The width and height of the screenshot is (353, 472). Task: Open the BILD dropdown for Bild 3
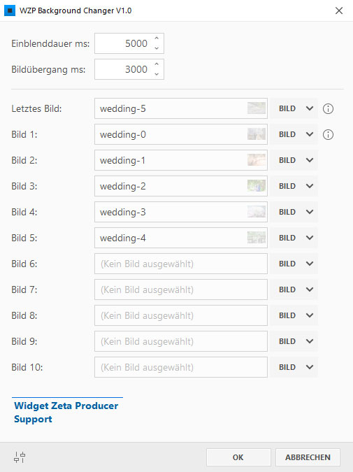point(310,186)
